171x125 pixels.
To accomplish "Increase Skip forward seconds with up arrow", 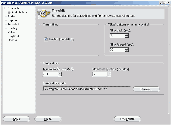I will pyautogui.click(x=127, y=49).
